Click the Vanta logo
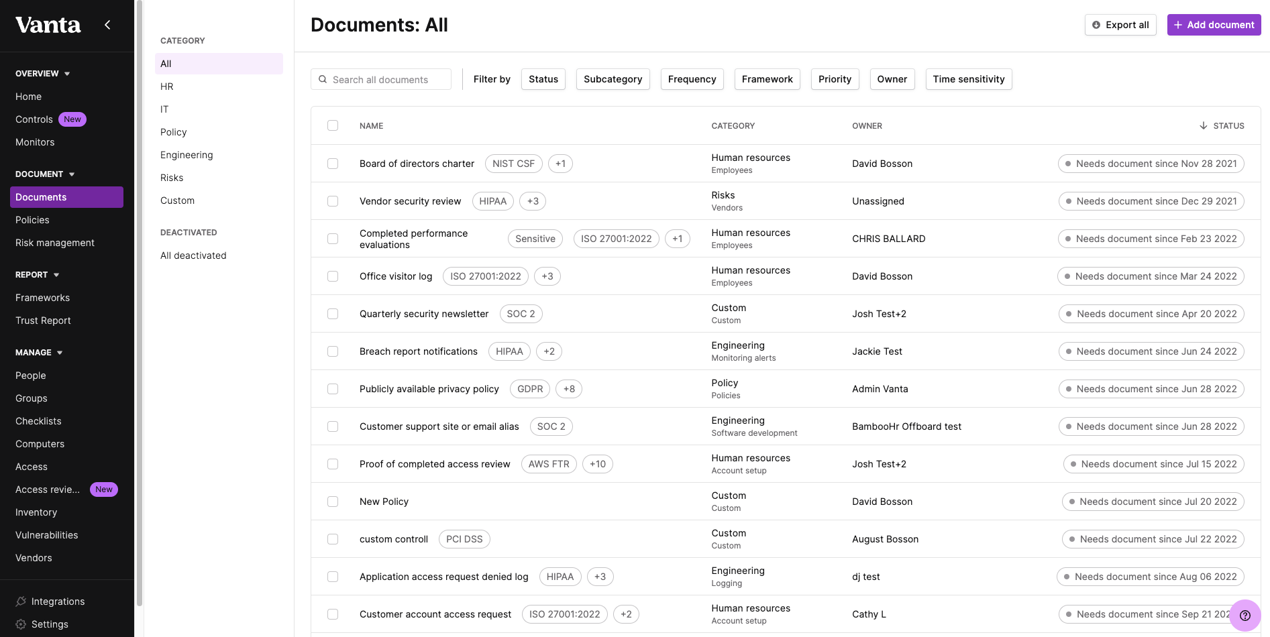Screen dimensions: 1270x637 [48, 25]
